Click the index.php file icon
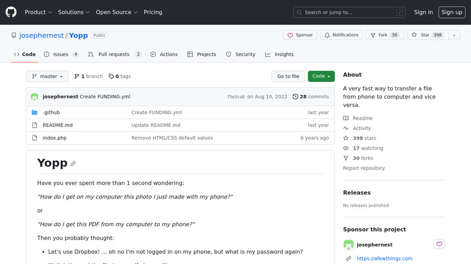The image size is (471, 264). [34, 138]
